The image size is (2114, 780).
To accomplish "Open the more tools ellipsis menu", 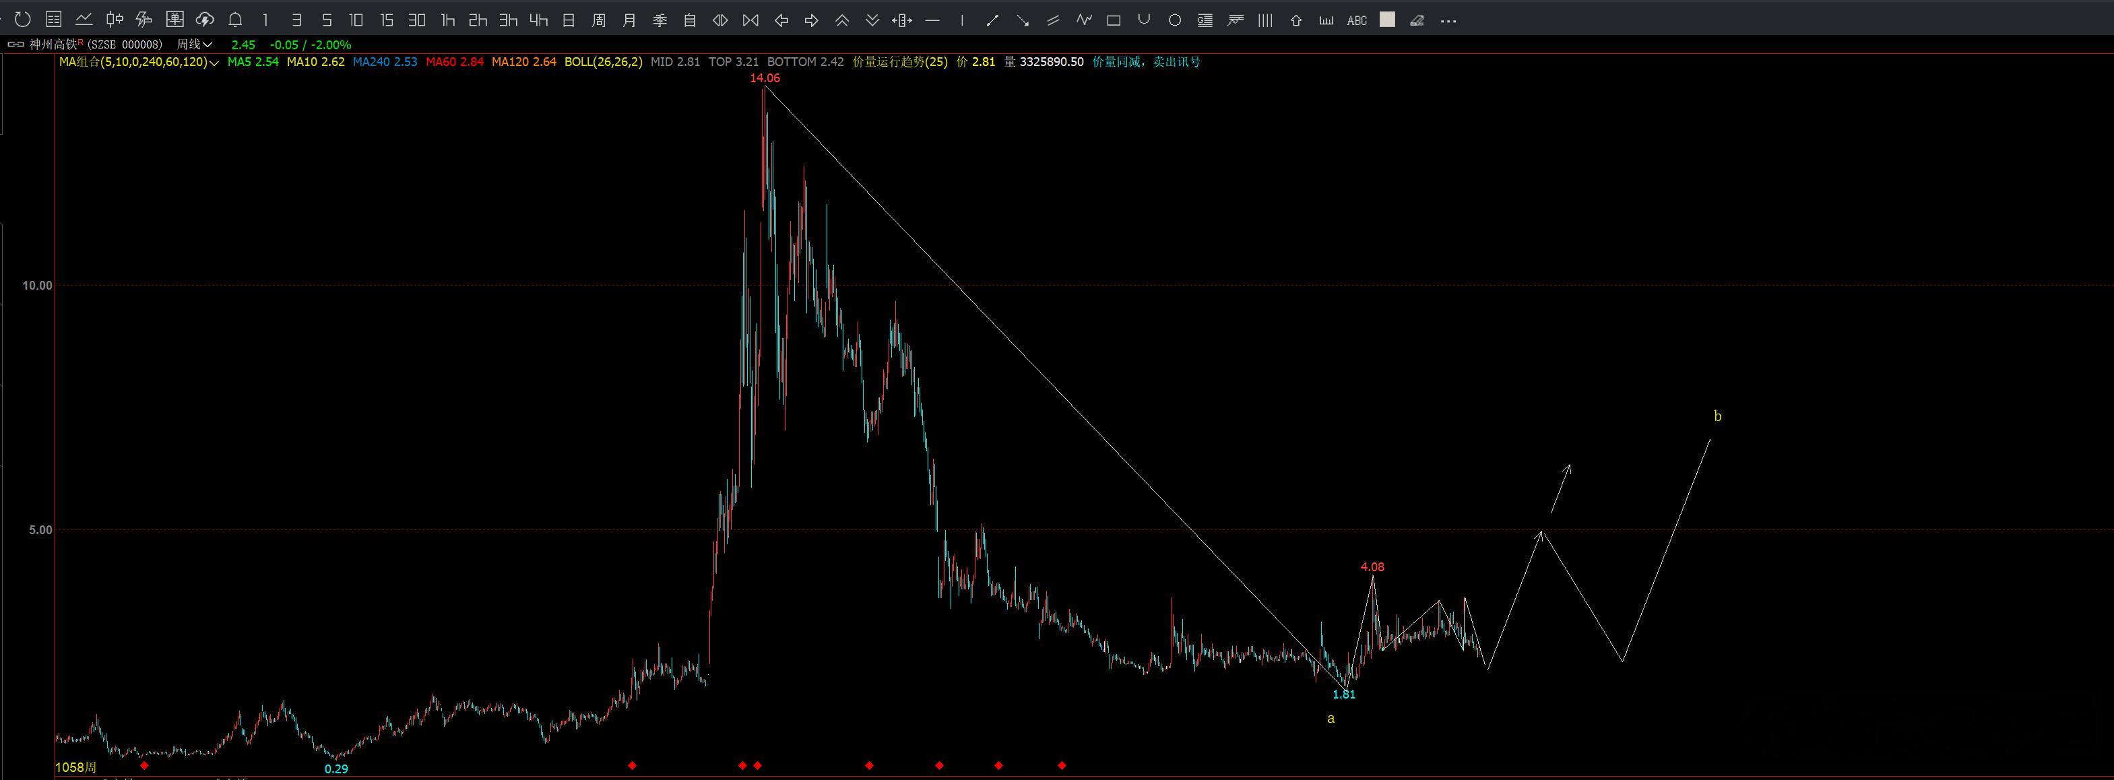I will pyautogui.click(x=1448, y=22).
